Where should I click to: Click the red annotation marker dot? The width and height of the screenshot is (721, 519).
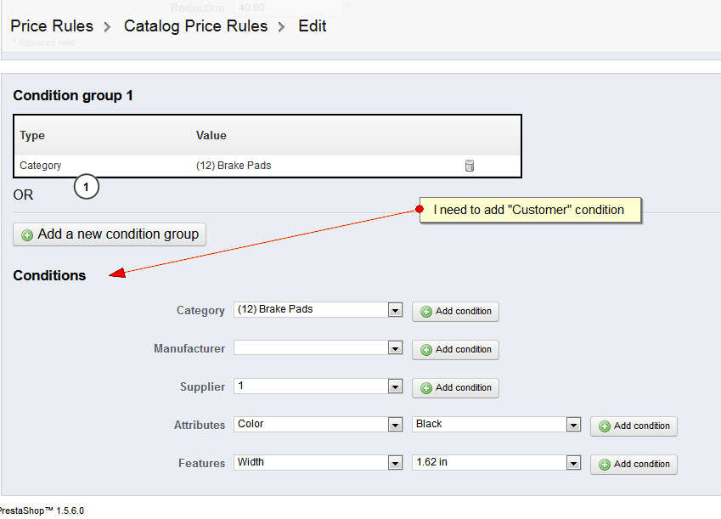[420, 209]
